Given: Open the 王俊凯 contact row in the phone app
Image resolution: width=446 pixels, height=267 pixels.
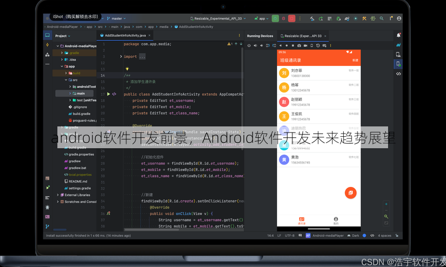Looking at the screenshot, I should click(x=319, y=117).
